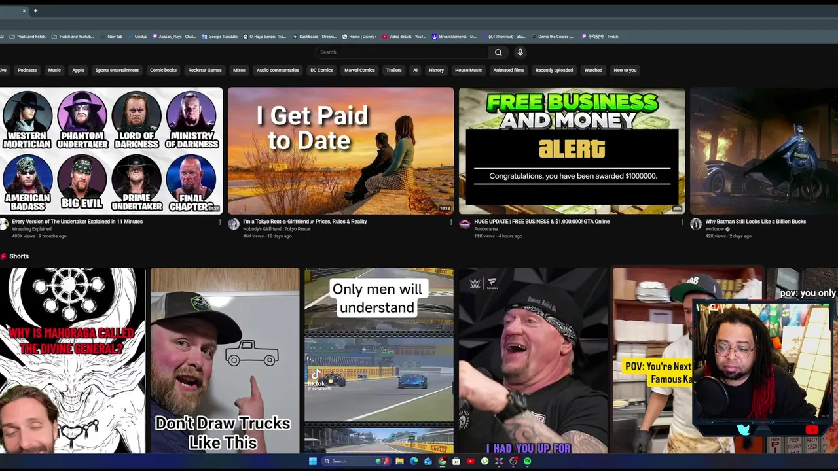This screenshot has width=838, height=471.
Task: Select Animated films filter chip
Action: click(509, 70)
